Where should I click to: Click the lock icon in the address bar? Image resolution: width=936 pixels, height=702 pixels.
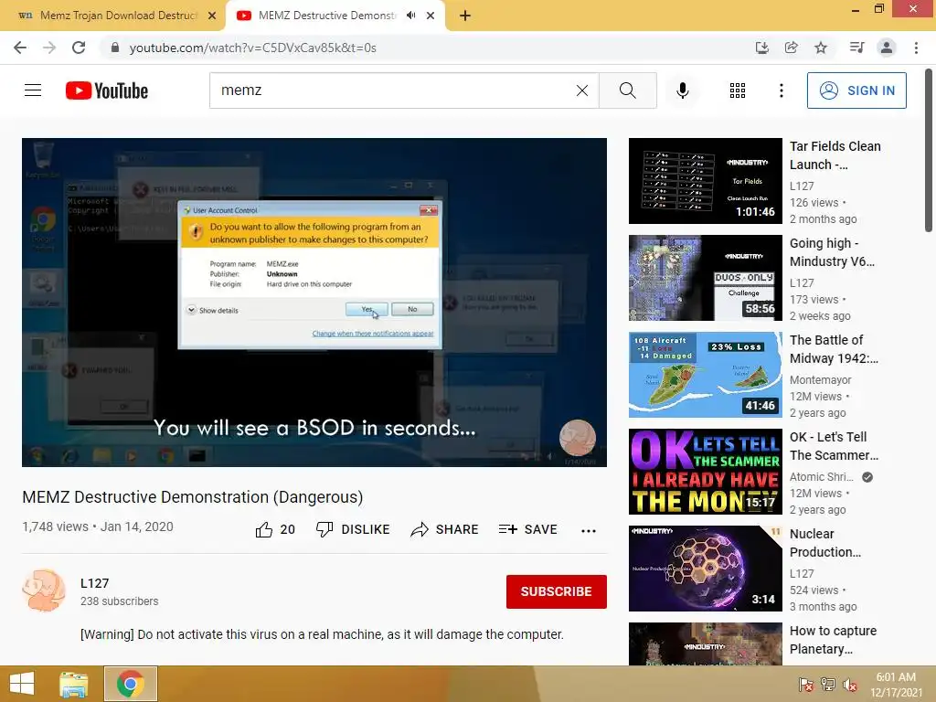[x=115, y=48]
